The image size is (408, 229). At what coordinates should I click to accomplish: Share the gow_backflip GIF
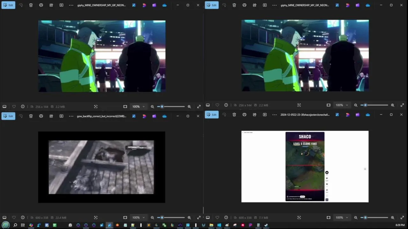click(x=51, y=116)
